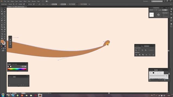Select the Gradient tool
The image size is (173, 97).
coord(5,29)
